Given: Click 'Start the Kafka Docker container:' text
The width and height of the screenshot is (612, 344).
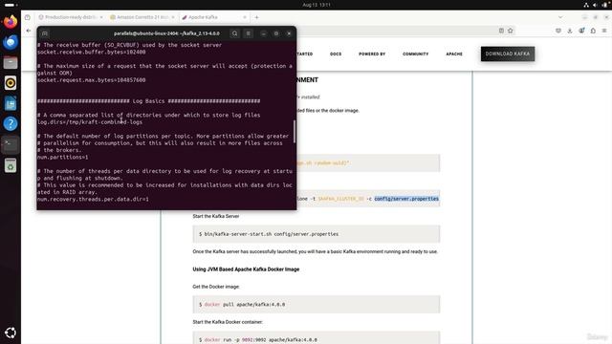Looking at the screenshot, I should tap(228, 322).
